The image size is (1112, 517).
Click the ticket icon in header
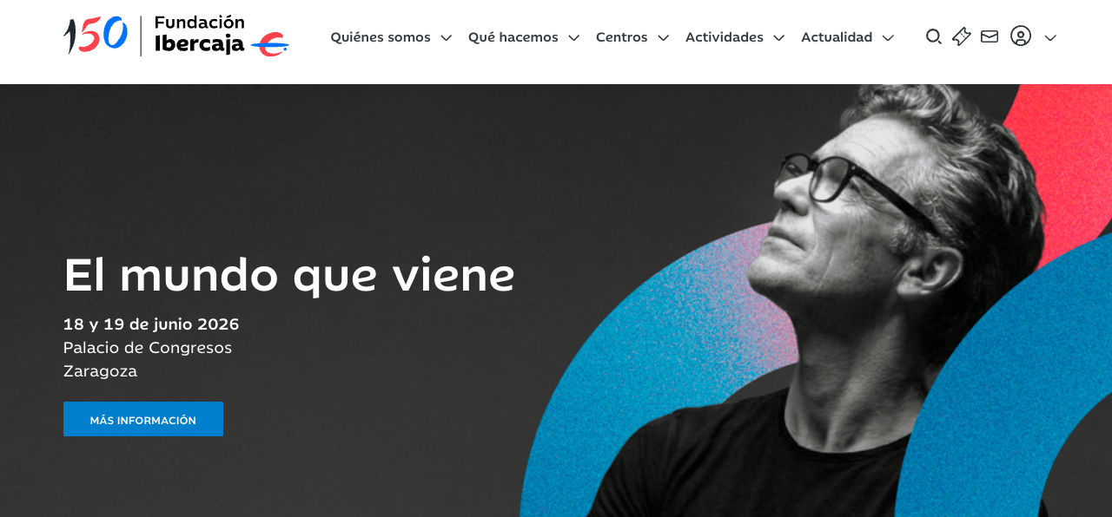962,36
